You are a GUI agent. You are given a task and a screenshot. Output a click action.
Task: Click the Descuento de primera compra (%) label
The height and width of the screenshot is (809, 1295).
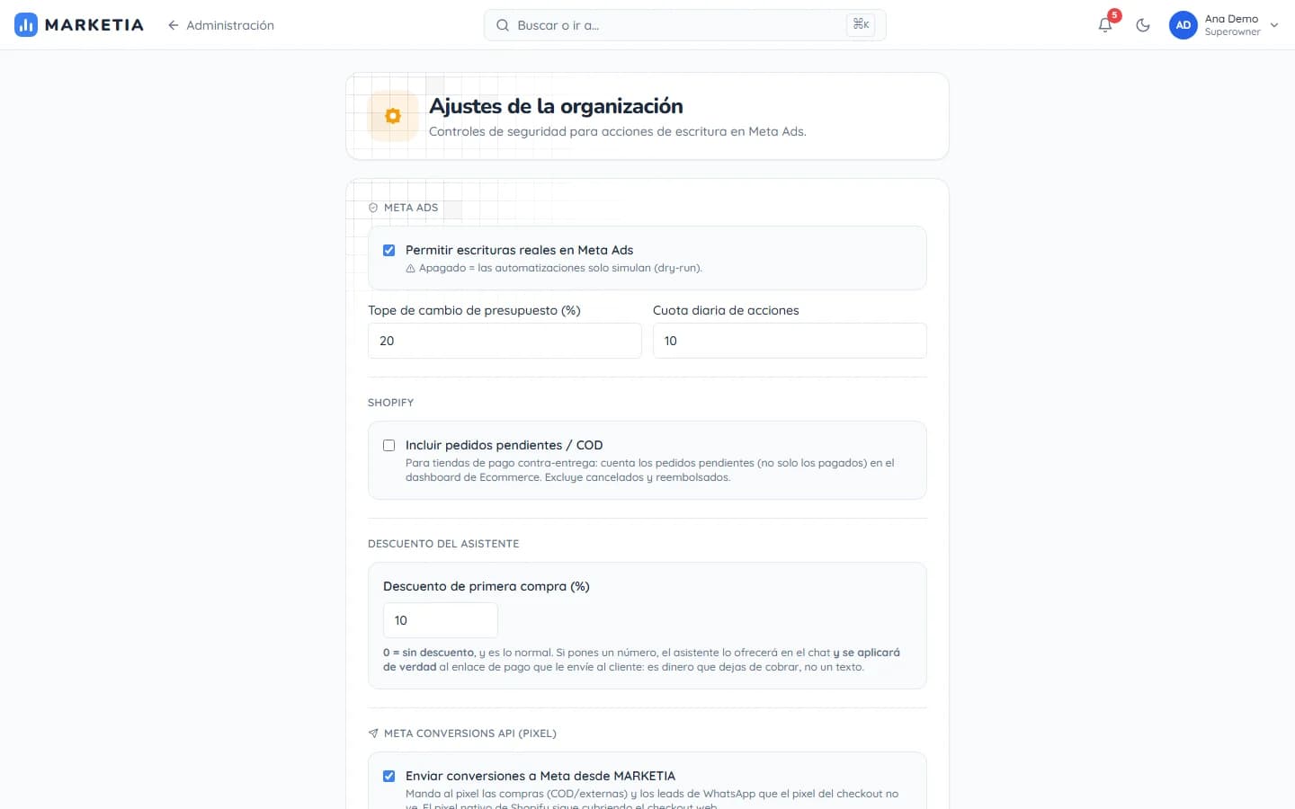coord(487,586)
